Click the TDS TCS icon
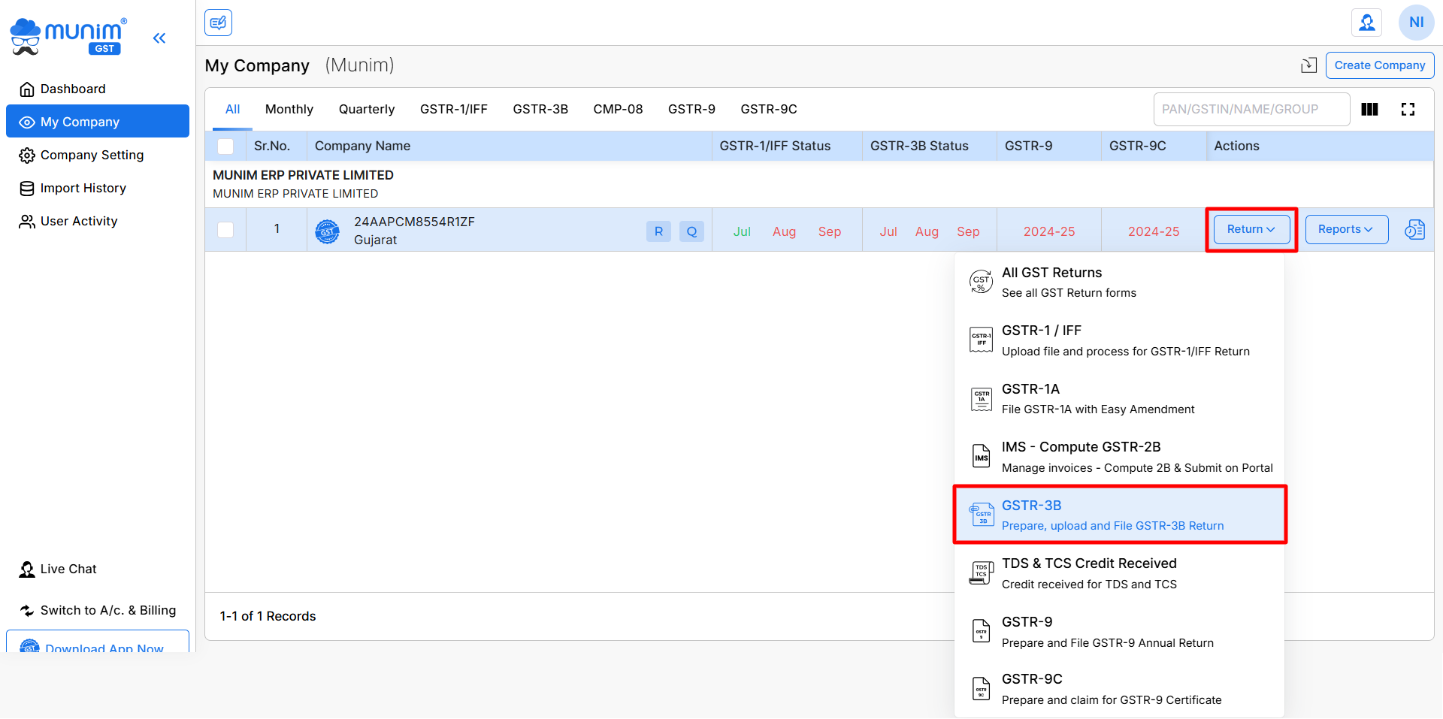The height and width of the screenshot is (719, 1443). pos(981,573)
